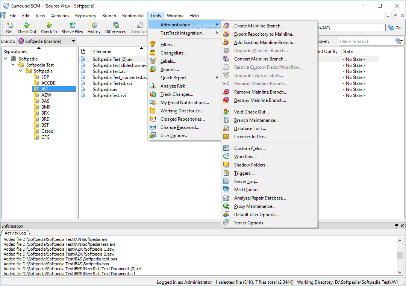Click the Workflow icon

pos(226,156)
